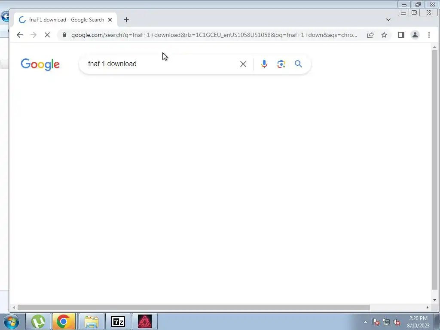This screenshot has height=330, width=440.
Task: Click the background window's back button
Action: (x=5, y=17)
